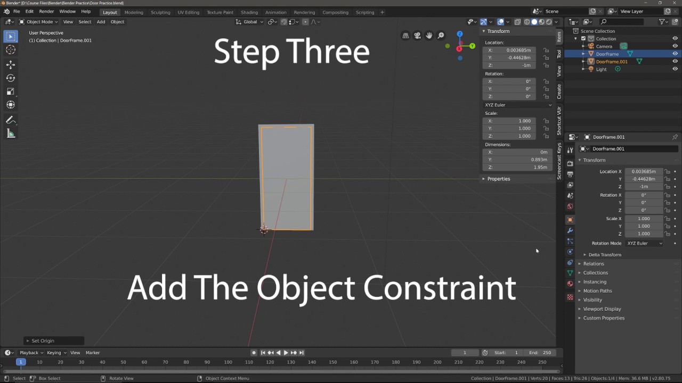Viewport: 682px width, 383px height.
Task: Select the Texture Properties checker icon
Action: coord(570,297)
